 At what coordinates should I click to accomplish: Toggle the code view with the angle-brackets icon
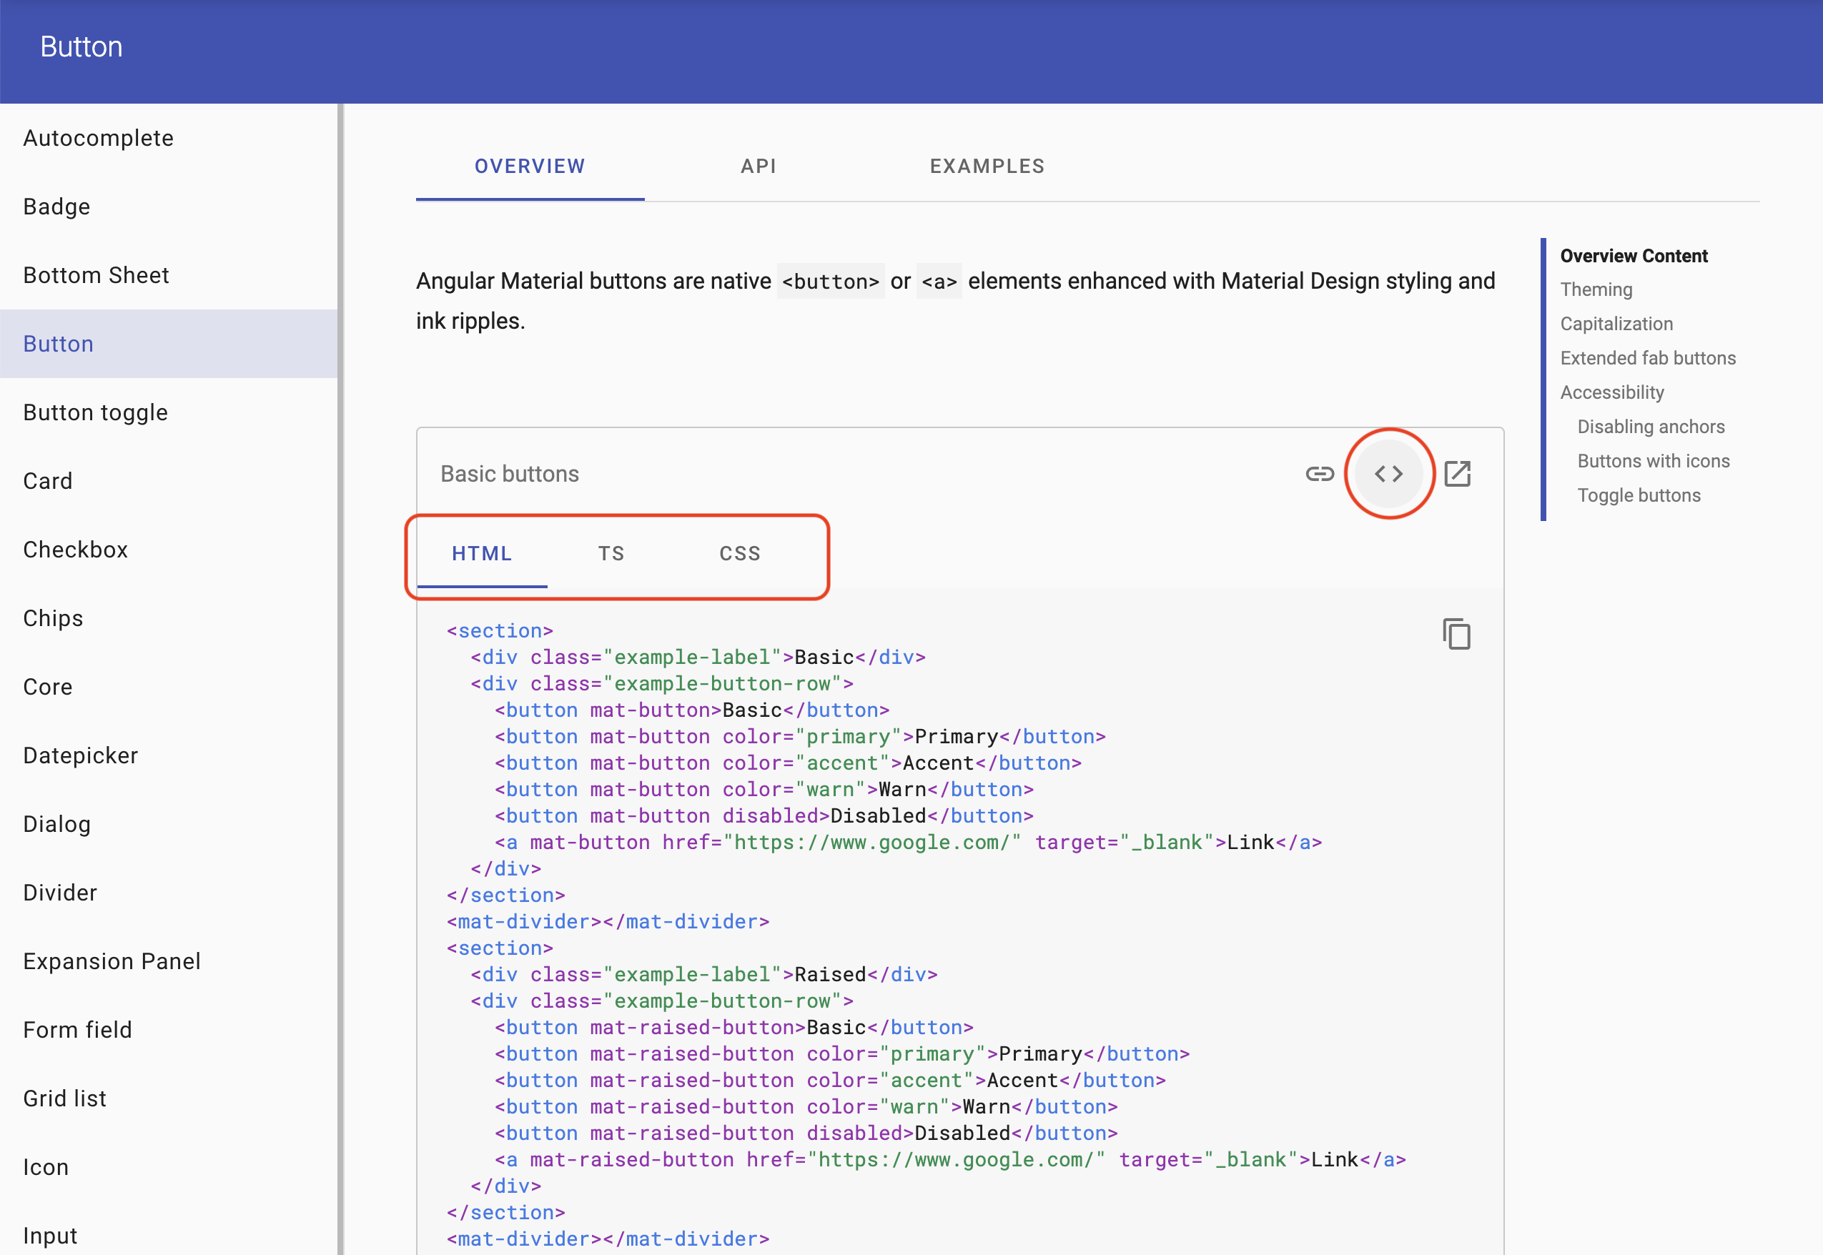click(x=1389, y=473)
